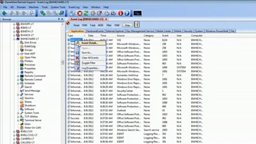Close the Event Log document tab
The width and height of the screenshot is (256, 144).
106,19
